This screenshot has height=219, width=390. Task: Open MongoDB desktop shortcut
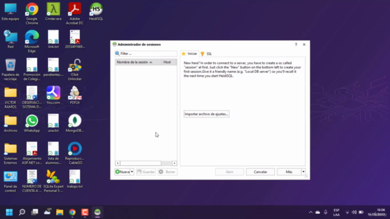click(74, 123)
